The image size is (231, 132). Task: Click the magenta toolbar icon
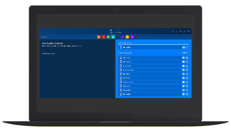[x=132, y=37]
